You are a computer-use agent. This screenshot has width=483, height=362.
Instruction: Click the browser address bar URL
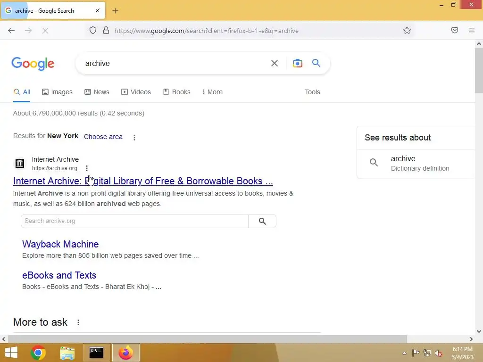coord(207,31)
